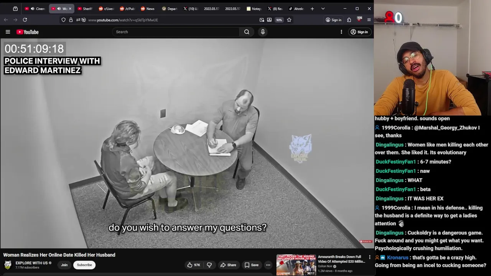491x276 pixels.
Task: Open more actions menu beside Save
Action: pyautogui.click(x=268, y=265)
